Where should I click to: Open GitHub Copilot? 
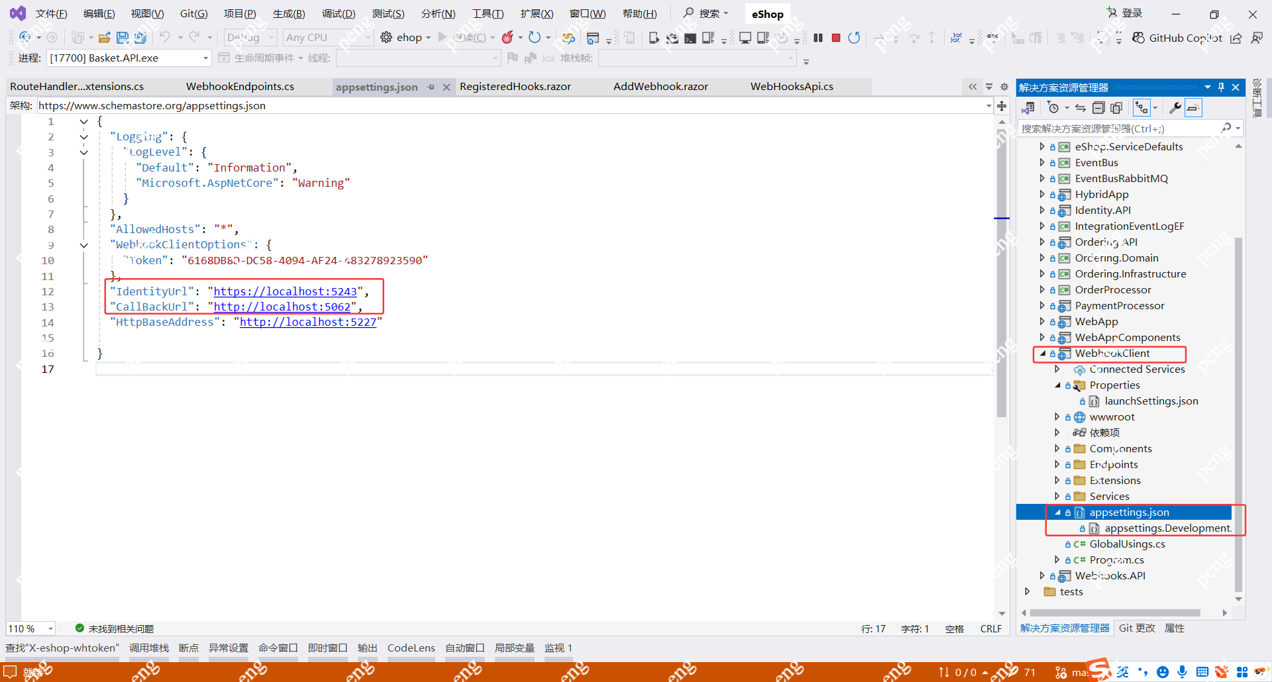(1177, 38)
